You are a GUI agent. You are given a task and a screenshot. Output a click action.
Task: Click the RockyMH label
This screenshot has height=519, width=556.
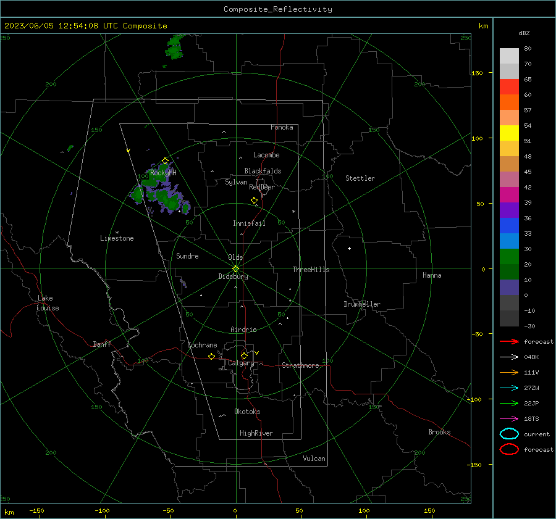pos(163,173)
